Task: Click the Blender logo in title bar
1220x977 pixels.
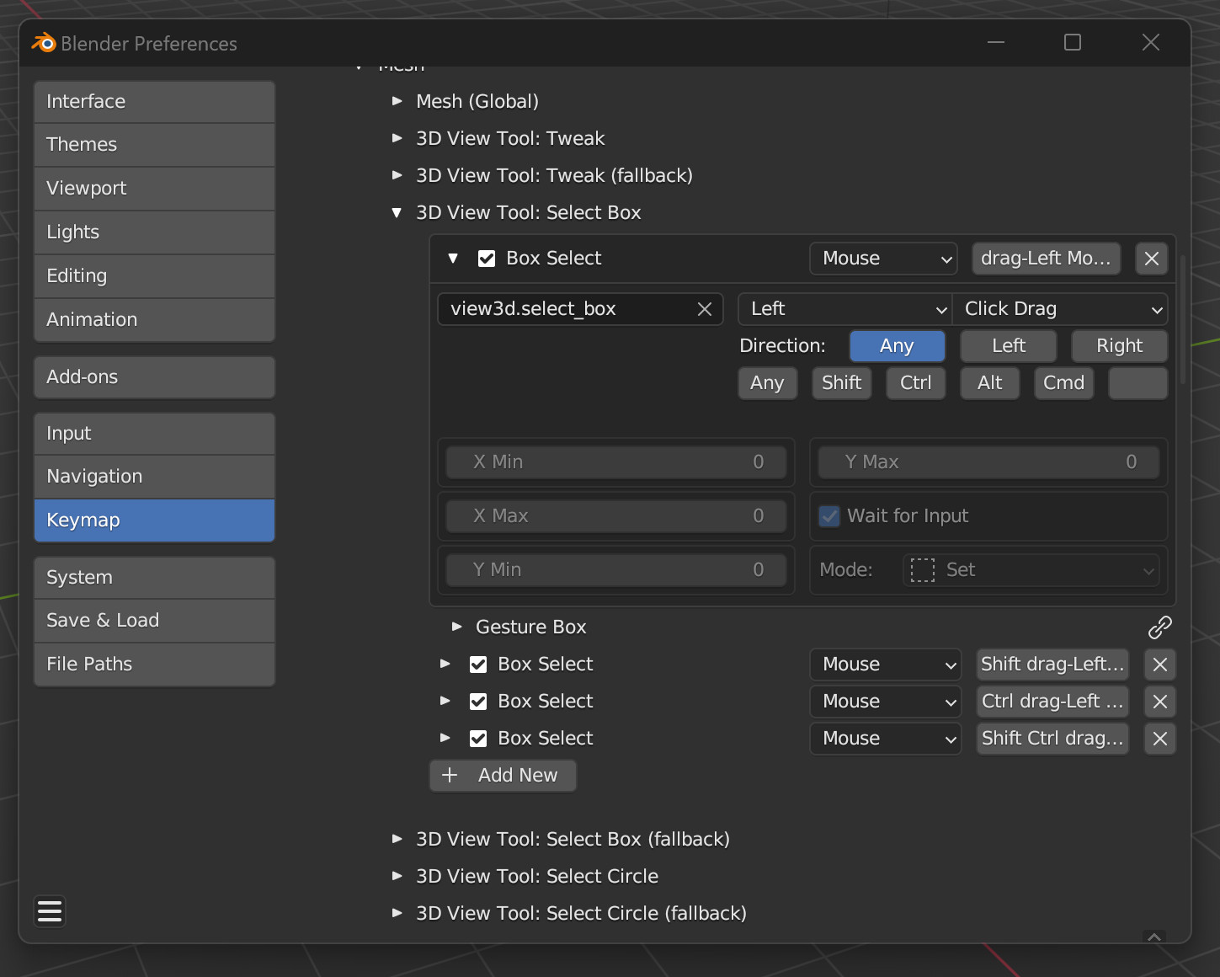Action: click(x=43, y=43)
